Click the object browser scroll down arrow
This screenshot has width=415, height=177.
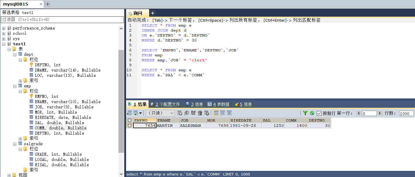(x=121, y=174)
